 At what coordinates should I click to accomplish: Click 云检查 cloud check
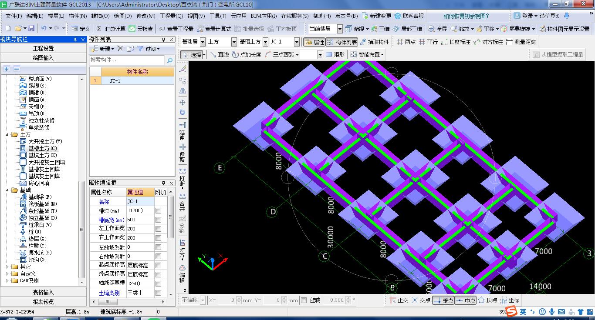[140, 29]
